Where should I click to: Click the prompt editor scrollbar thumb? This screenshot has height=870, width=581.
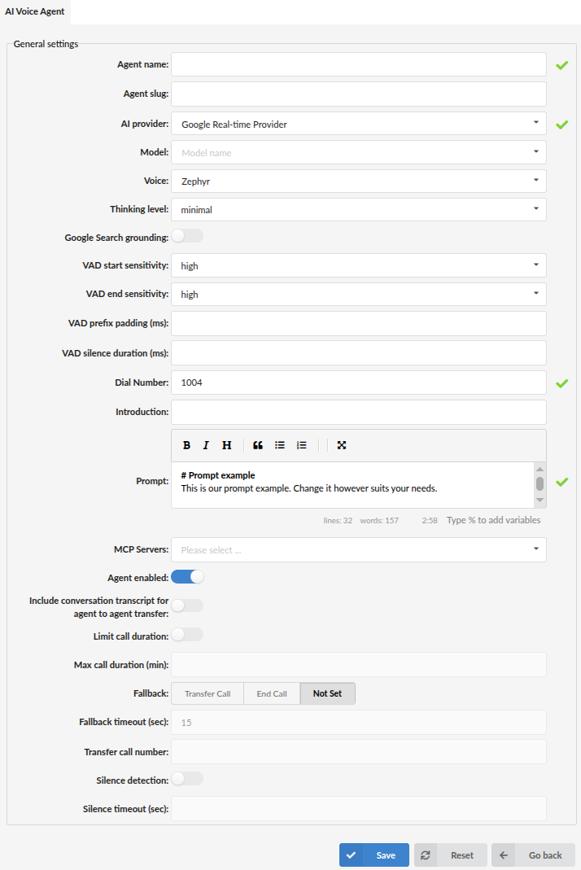click(540, 483)
